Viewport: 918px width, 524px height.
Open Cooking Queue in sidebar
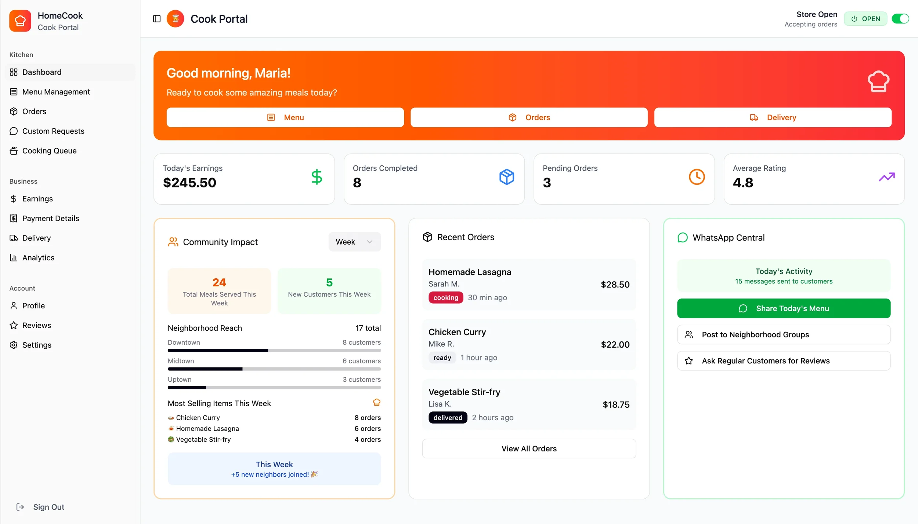[49, 151]
